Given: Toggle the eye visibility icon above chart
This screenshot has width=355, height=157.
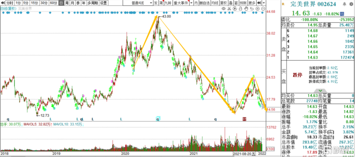Looking at the screenshot, I should coord(223,9).
